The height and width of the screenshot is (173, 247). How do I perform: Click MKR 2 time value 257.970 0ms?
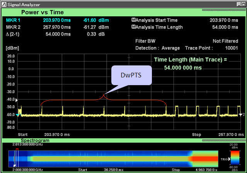coord(57,27)
